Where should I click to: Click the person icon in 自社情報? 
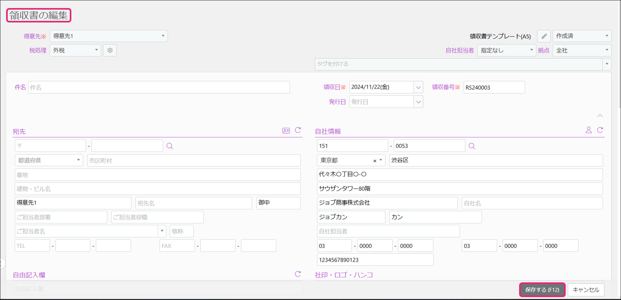[589, 130]
